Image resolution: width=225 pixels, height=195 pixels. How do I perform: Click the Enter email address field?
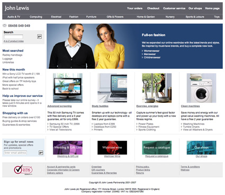(15, 153)
